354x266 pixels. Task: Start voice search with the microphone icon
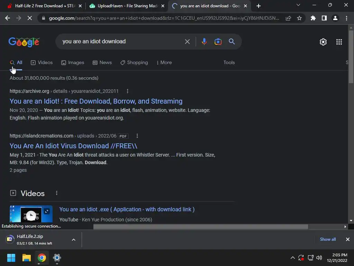(x=204, y=42)
